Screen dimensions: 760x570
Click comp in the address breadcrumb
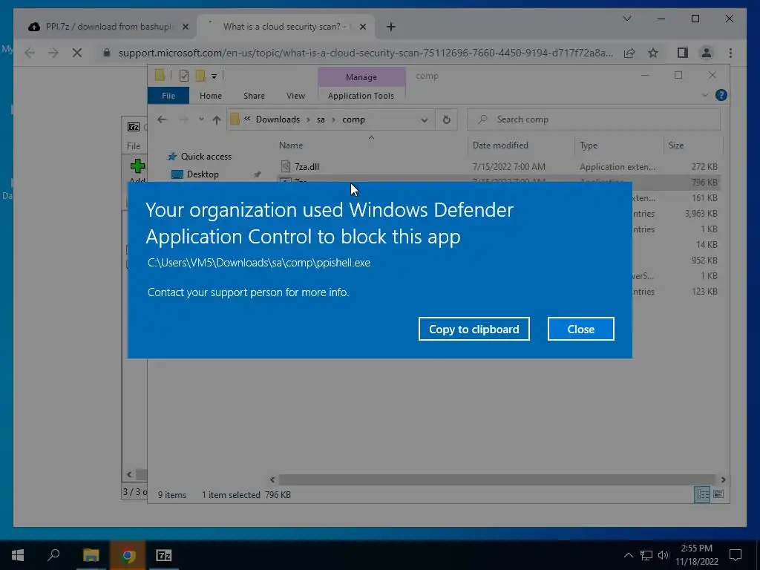pyautogui.click(x=353, y=119)
